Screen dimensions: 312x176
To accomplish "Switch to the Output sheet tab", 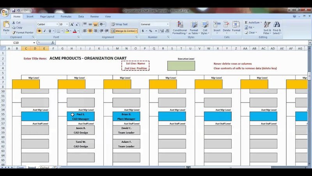I will coord(44,167).
